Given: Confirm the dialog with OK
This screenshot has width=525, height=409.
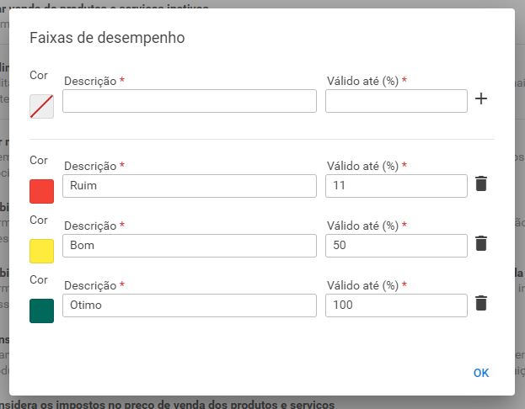Looking at the screenshot, I should point(481,373).
